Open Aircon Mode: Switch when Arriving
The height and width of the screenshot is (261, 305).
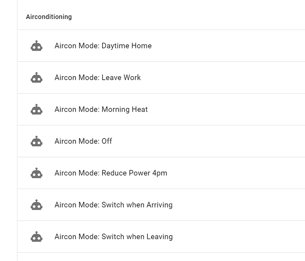point(114,205)
